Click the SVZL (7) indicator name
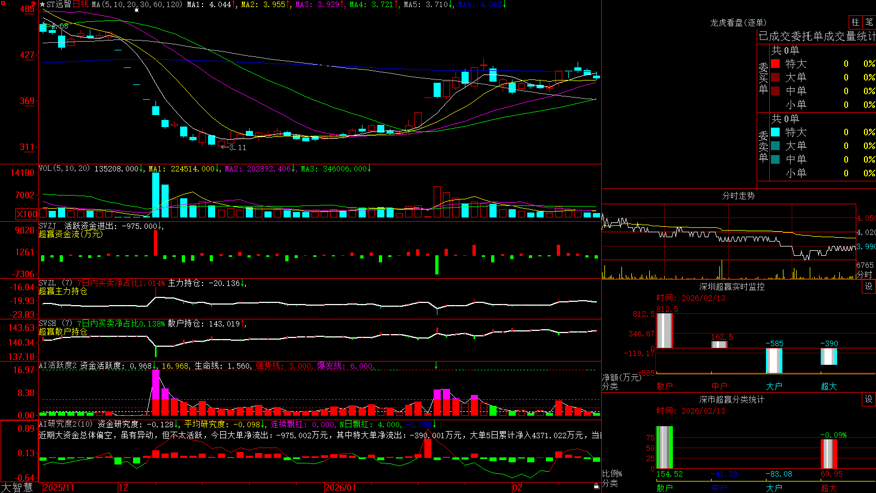876x493 pixels. click(55, 283)
